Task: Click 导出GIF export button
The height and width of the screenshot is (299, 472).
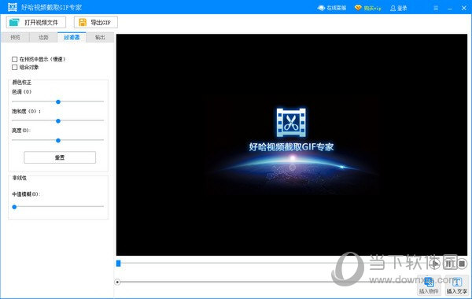Action: click(x=96, y=22)
